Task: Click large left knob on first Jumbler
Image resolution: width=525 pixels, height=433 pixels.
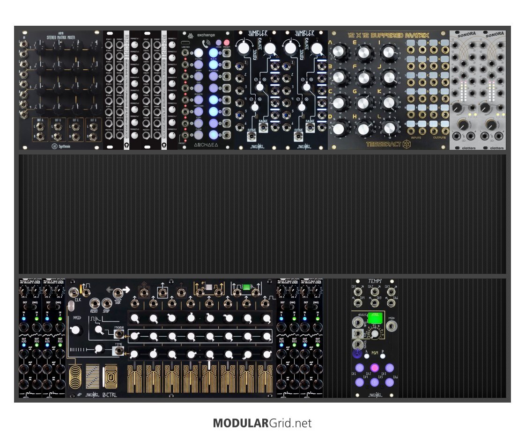Action: point(244,48)
